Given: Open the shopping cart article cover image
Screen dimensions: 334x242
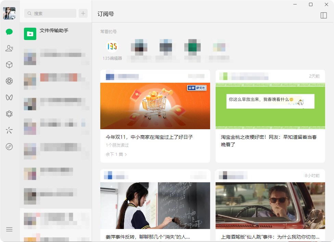Looking at the screenshot, I should coord(155,106).
